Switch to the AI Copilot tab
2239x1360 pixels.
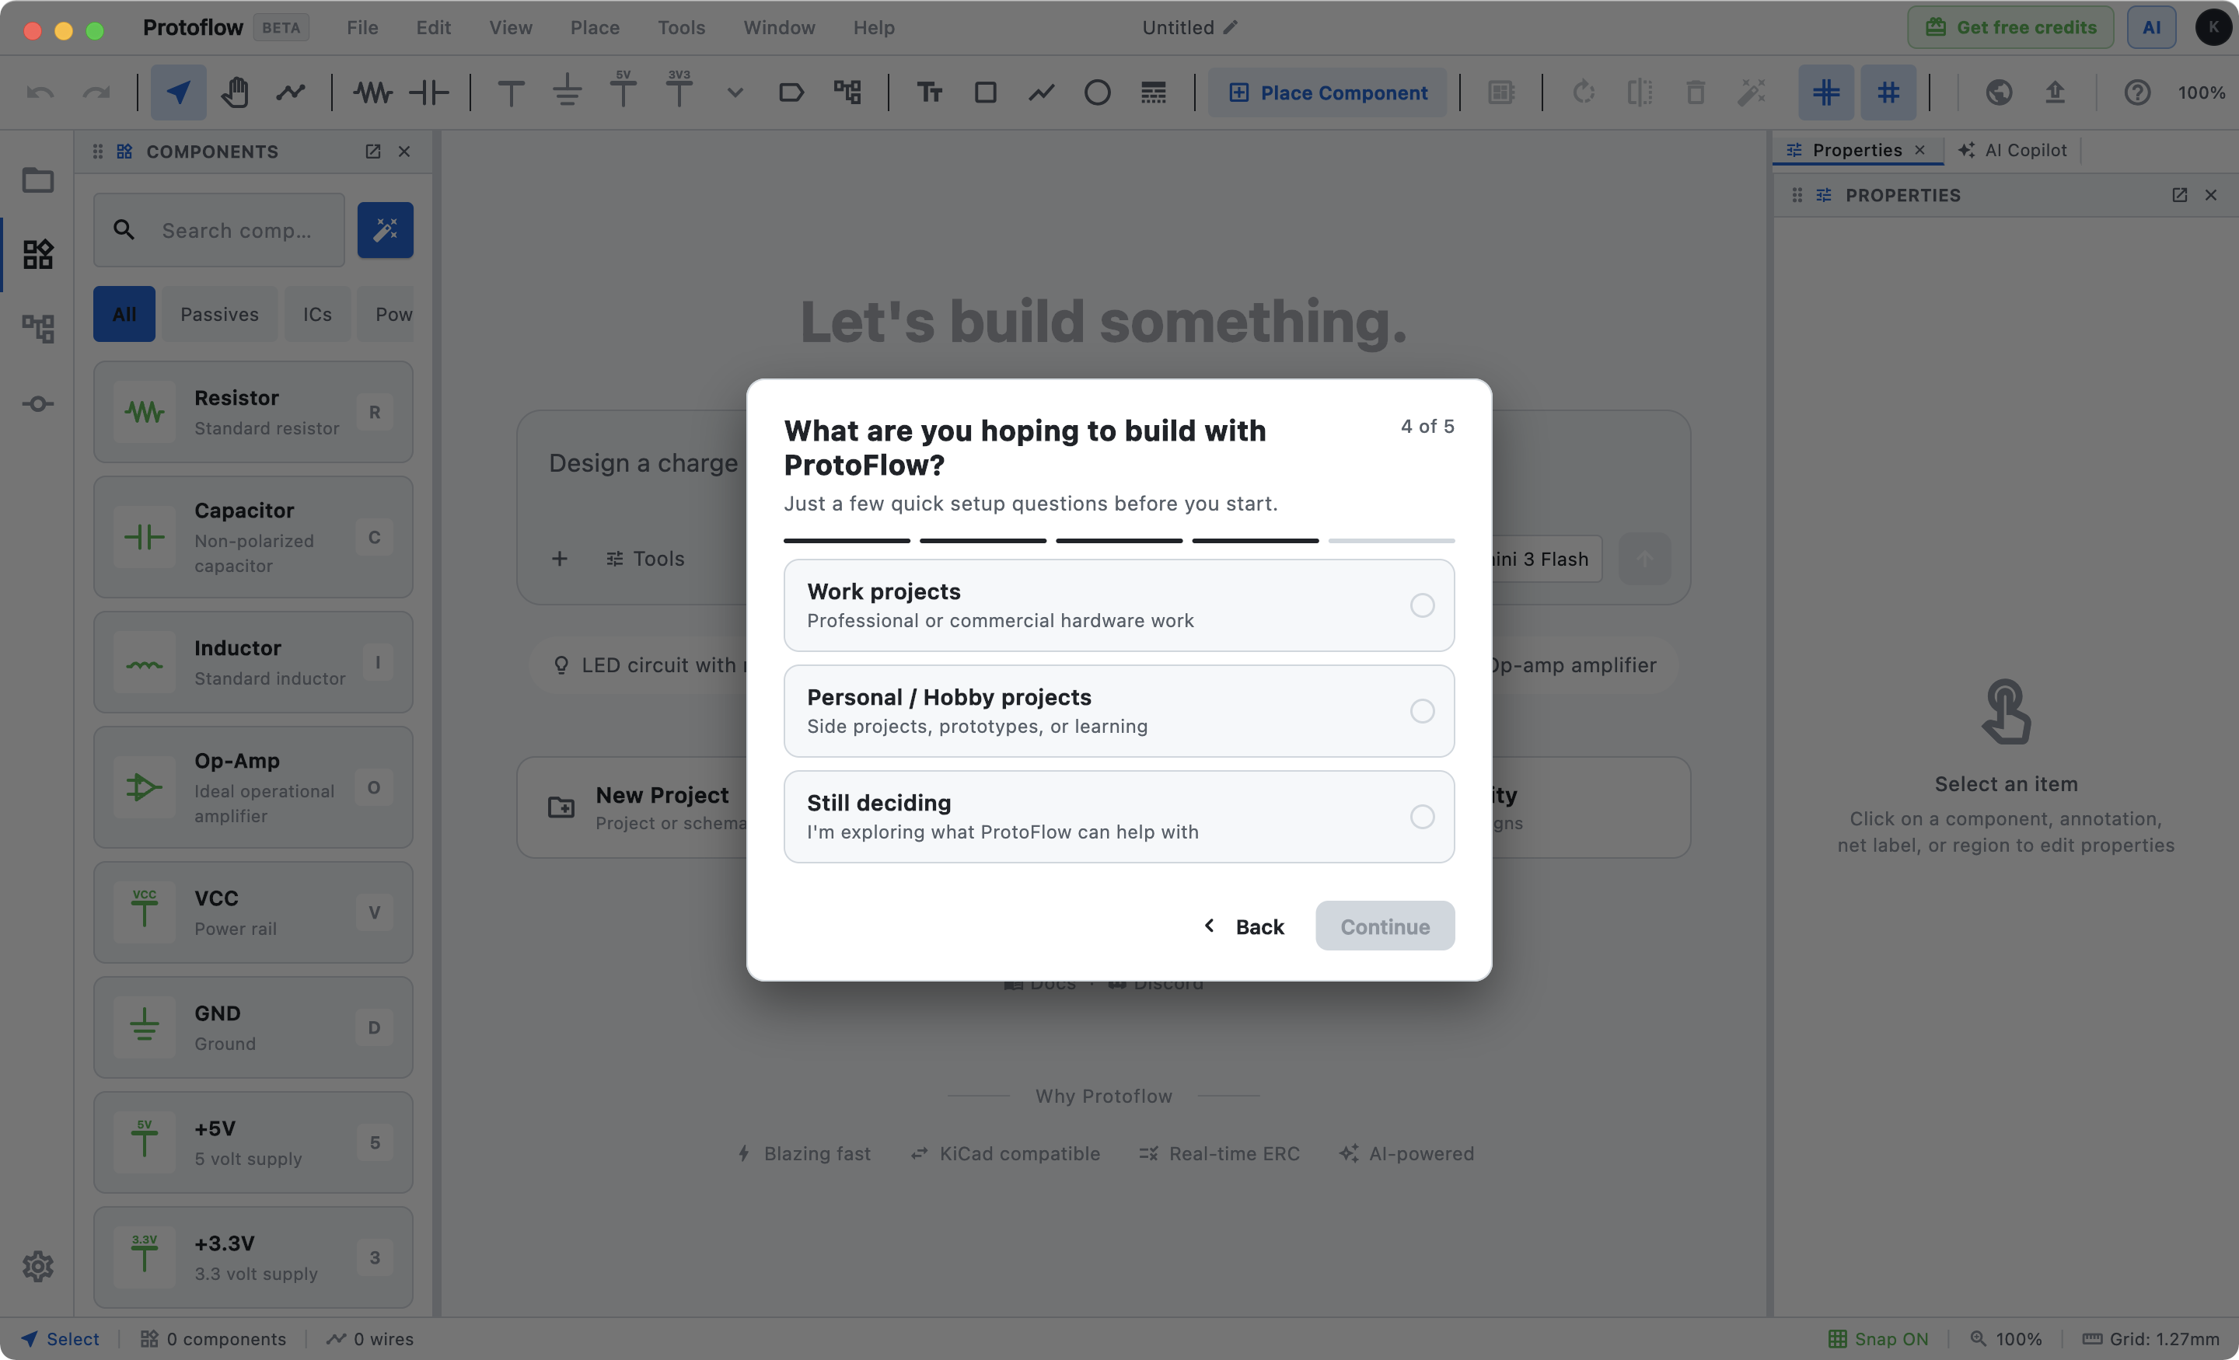point(2014,150)
